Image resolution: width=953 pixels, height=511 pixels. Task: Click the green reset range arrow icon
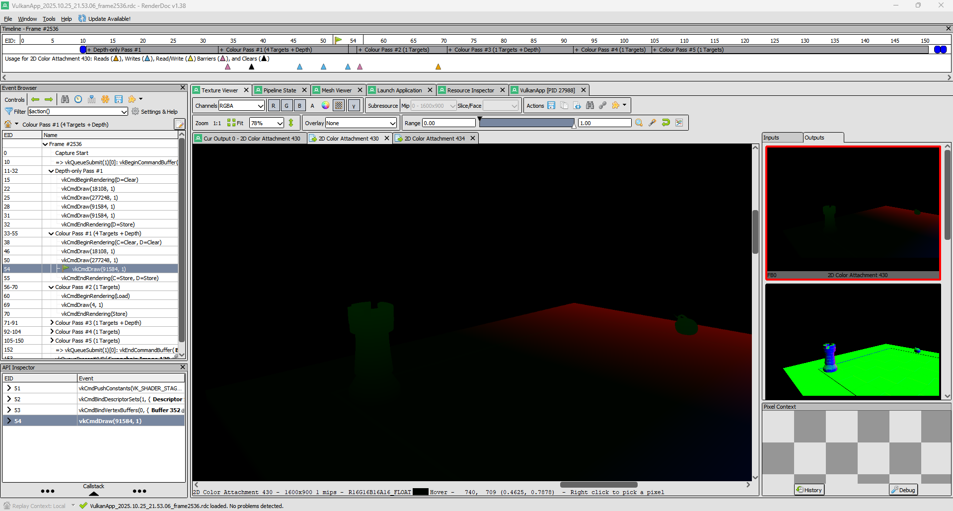coord(666,123)
